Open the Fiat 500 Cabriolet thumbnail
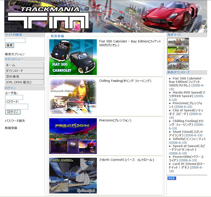The width and height of the screenshot is (211, 197). coord(73,57)
